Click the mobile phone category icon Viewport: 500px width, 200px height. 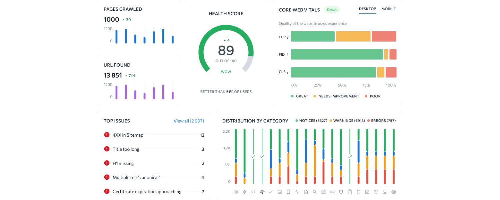288,192
